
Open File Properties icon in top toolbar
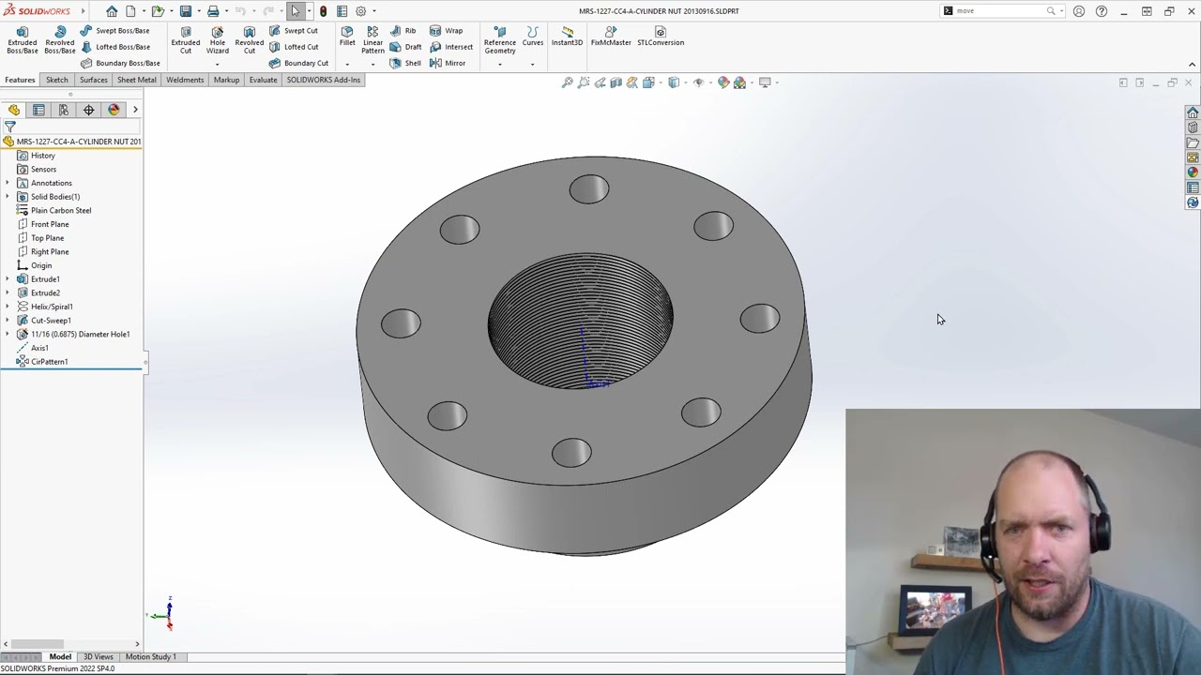[x=342, y=11]
